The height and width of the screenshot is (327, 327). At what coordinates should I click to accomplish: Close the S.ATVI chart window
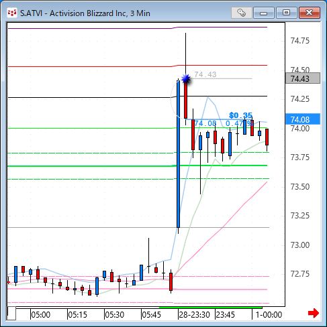(x=309, y=13)
